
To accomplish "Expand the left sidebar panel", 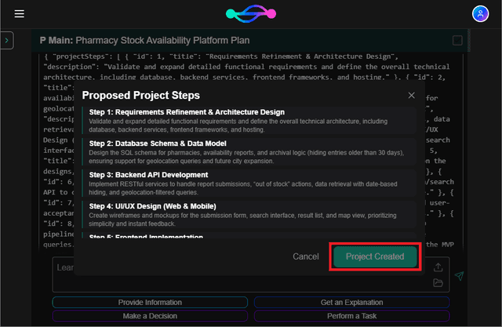I will [6, 40].
